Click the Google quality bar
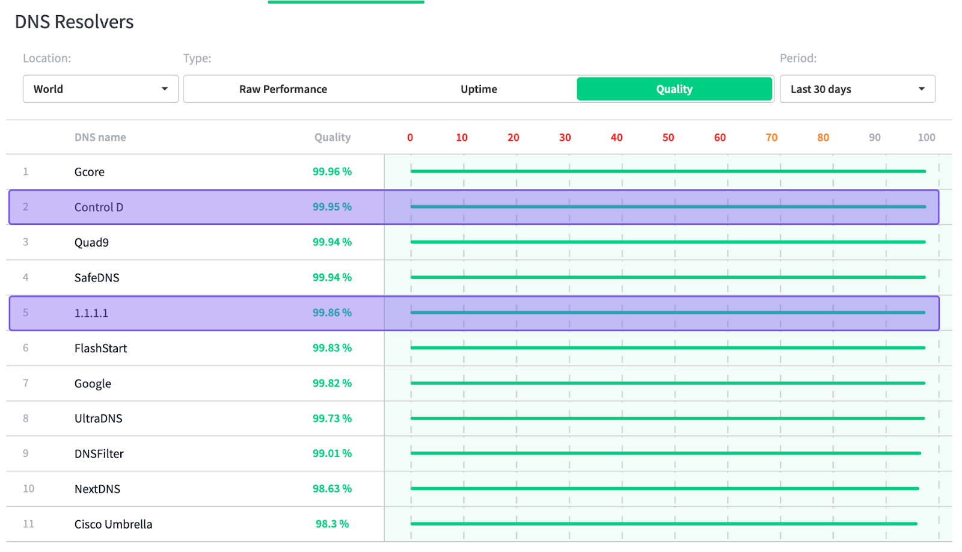Screen dimensions: 962x552 tap(668, 383)
